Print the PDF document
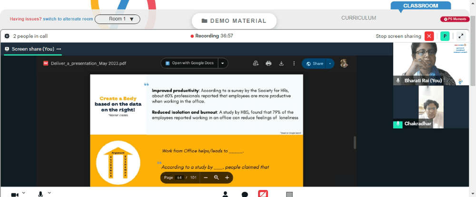The width and height of the screenshot is (476, 197). pos(268,63)
